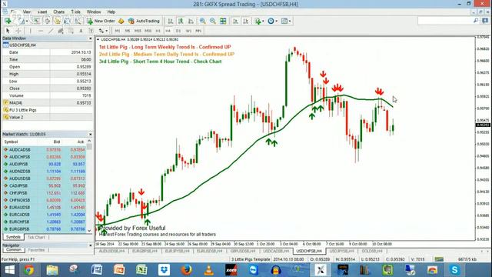The image size is (492, 277).
Task: Open the View menu
Action: pyautogui.click(x=27, y=12)
